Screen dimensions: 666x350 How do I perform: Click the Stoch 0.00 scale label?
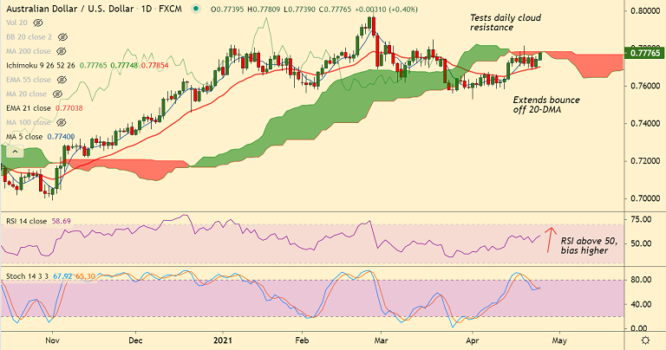[x=639, y=328]
